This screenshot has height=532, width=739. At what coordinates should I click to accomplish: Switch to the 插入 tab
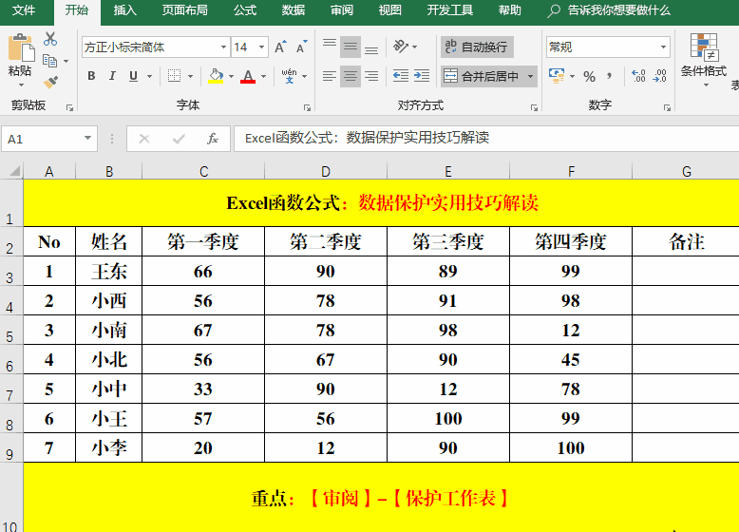(x=124, y=10)
